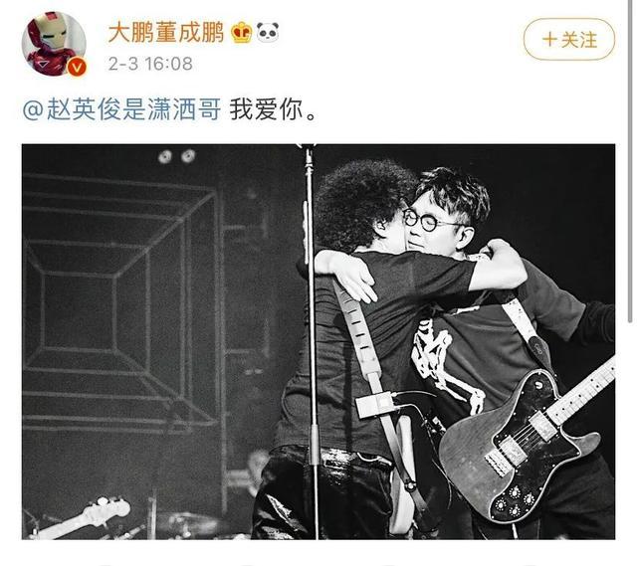Open the Iron Man profile avatar

[x=54, y=44]
